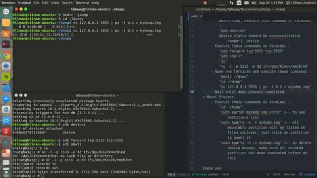Click the root@ha3g prompt in the lower terminal
The image size is (317, 178).
point(26,176)
